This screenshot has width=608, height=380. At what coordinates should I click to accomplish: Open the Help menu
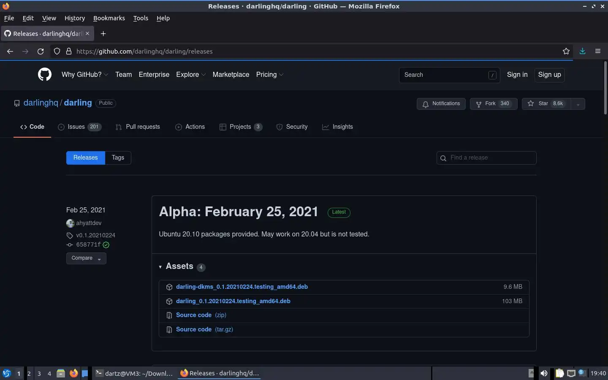[163, 18]
